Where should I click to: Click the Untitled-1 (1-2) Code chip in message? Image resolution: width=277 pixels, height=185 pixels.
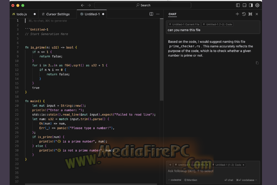pos(217,24)
